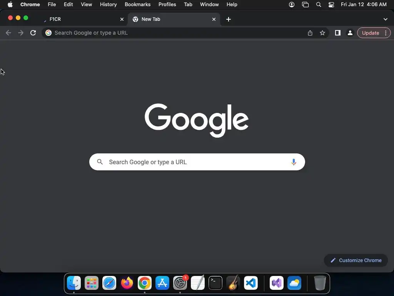
Task: Open the Chrome profile avatar
Action: 350,33
